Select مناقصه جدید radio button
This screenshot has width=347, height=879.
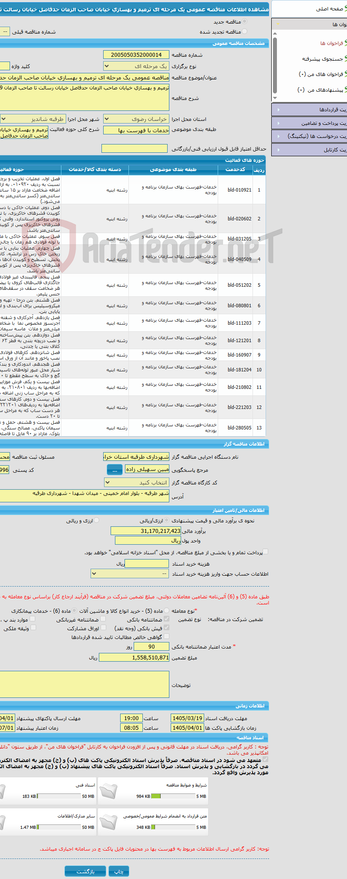click(x=244, y=21)
